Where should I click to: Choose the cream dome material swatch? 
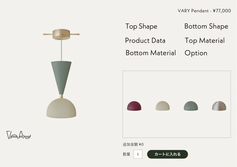[163, 106]
